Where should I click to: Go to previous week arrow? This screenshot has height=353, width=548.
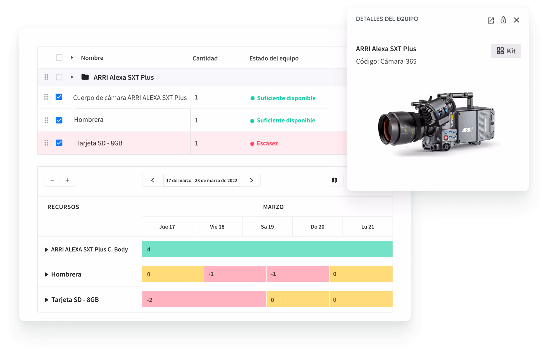pyautogui.click(x=153, y=180)
